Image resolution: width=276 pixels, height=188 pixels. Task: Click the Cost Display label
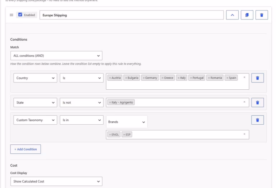pyautogui.click(x=19, y=173)
